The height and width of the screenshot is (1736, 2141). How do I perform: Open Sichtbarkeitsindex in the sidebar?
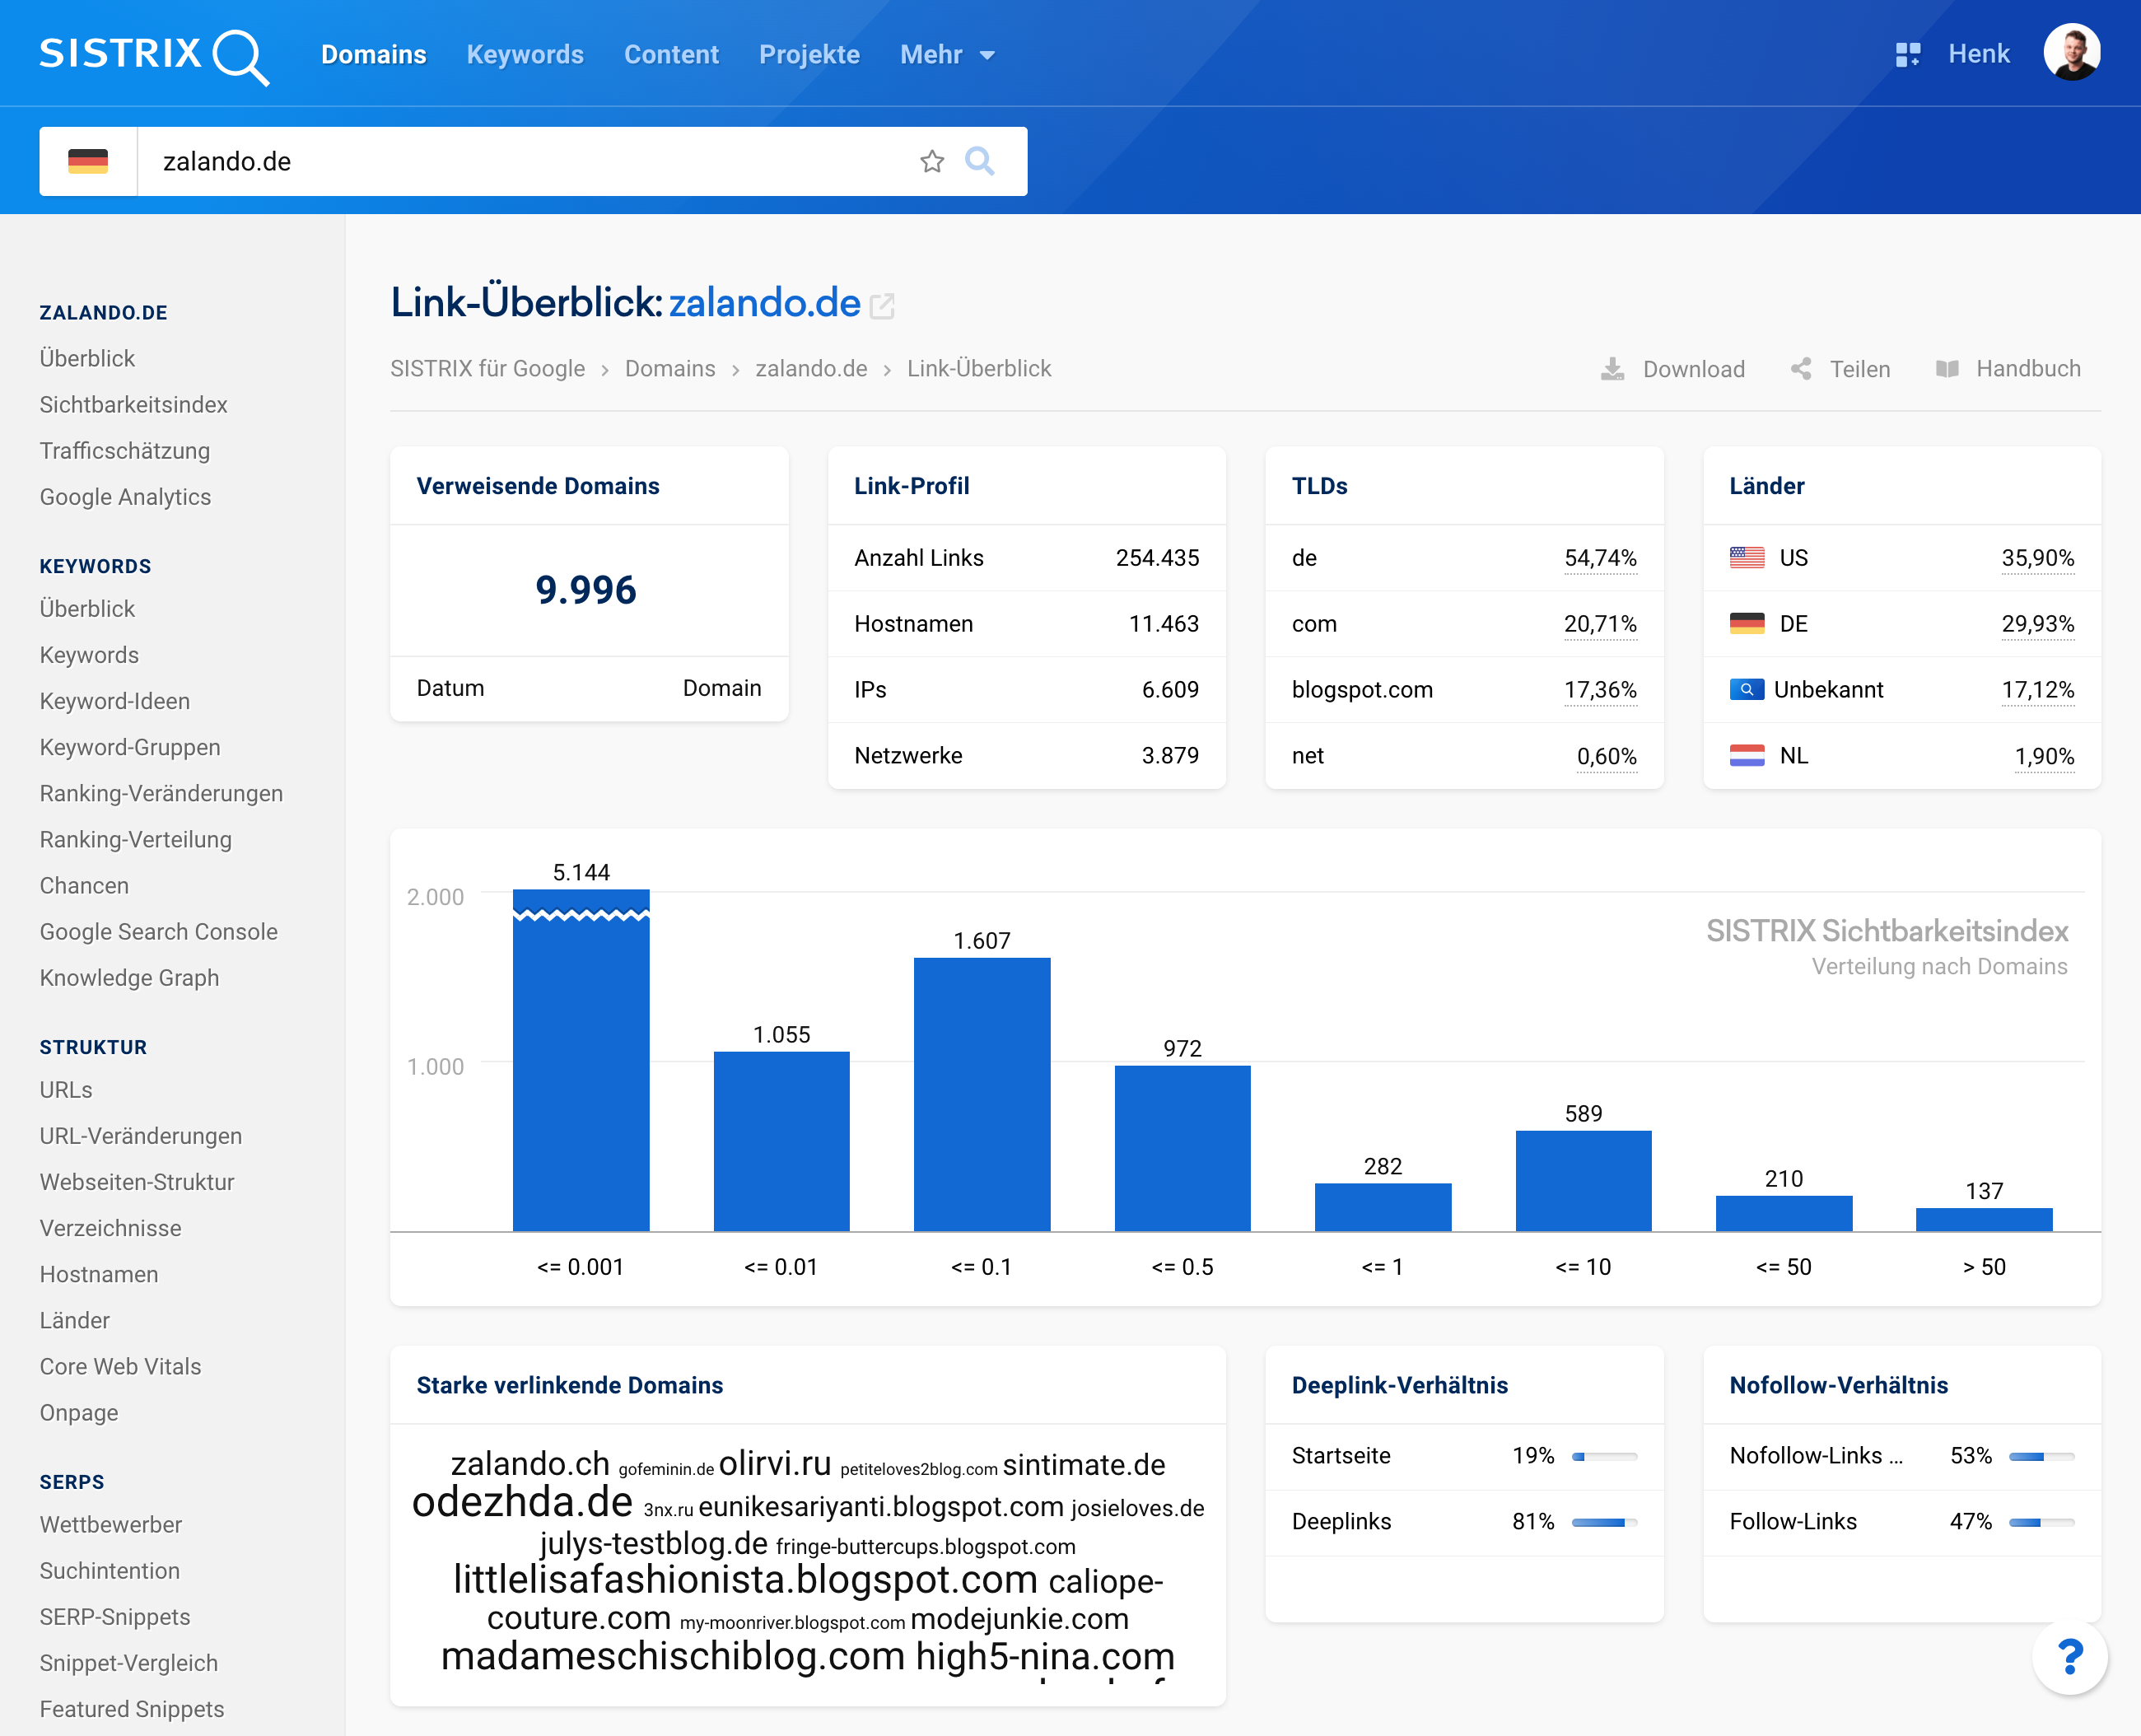pyautogui.click(x=133, y=405)
